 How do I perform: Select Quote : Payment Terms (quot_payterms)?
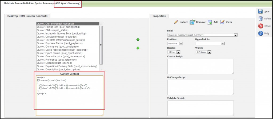(68, 43)
